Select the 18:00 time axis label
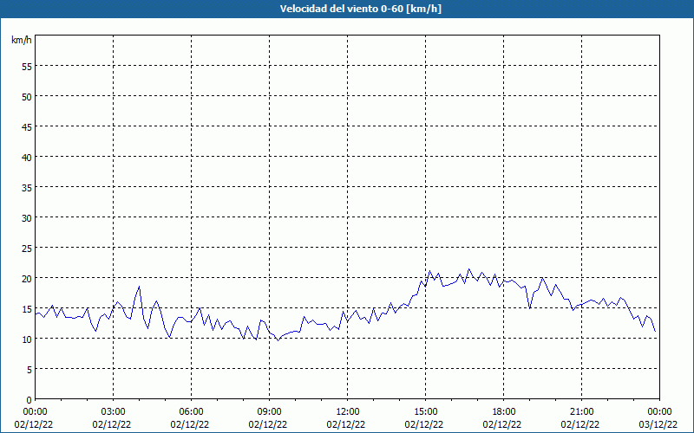The width and height of the screenshot is (694, 433). (x=503, y=411)
